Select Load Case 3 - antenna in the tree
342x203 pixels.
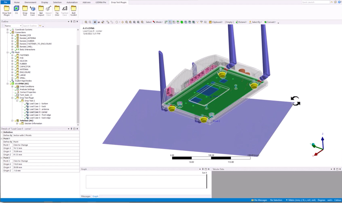pos(39,109)
